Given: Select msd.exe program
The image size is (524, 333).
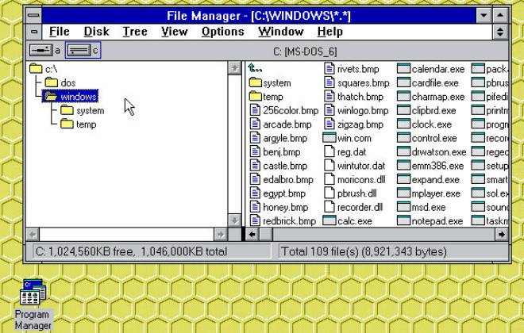Looking at the screenshot, I should click(422, 207).
